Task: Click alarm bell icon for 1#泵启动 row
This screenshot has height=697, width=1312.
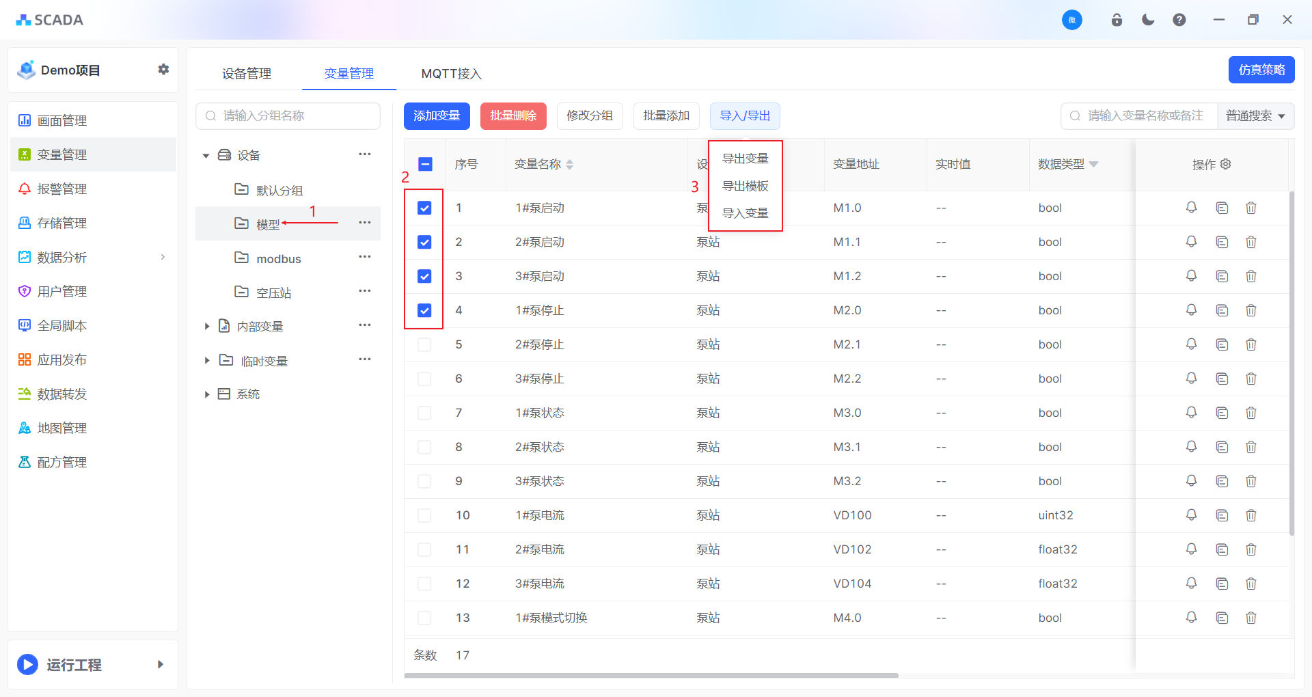Action: coord(1191,208)
